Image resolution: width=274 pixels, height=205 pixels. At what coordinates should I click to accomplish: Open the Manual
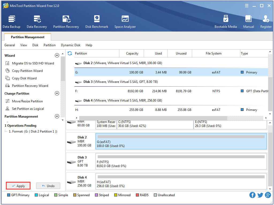tap(249, 22)
